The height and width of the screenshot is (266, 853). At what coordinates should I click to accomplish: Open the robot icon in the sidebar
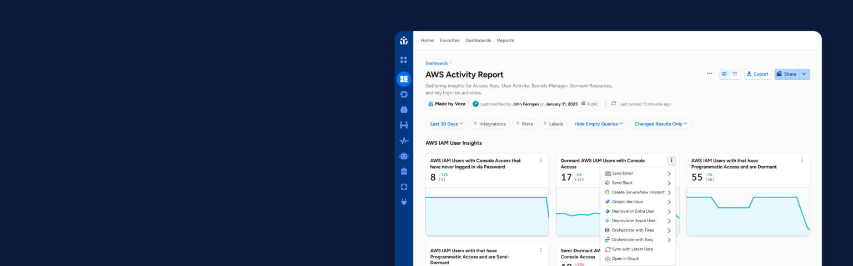(x=404, y=156)
